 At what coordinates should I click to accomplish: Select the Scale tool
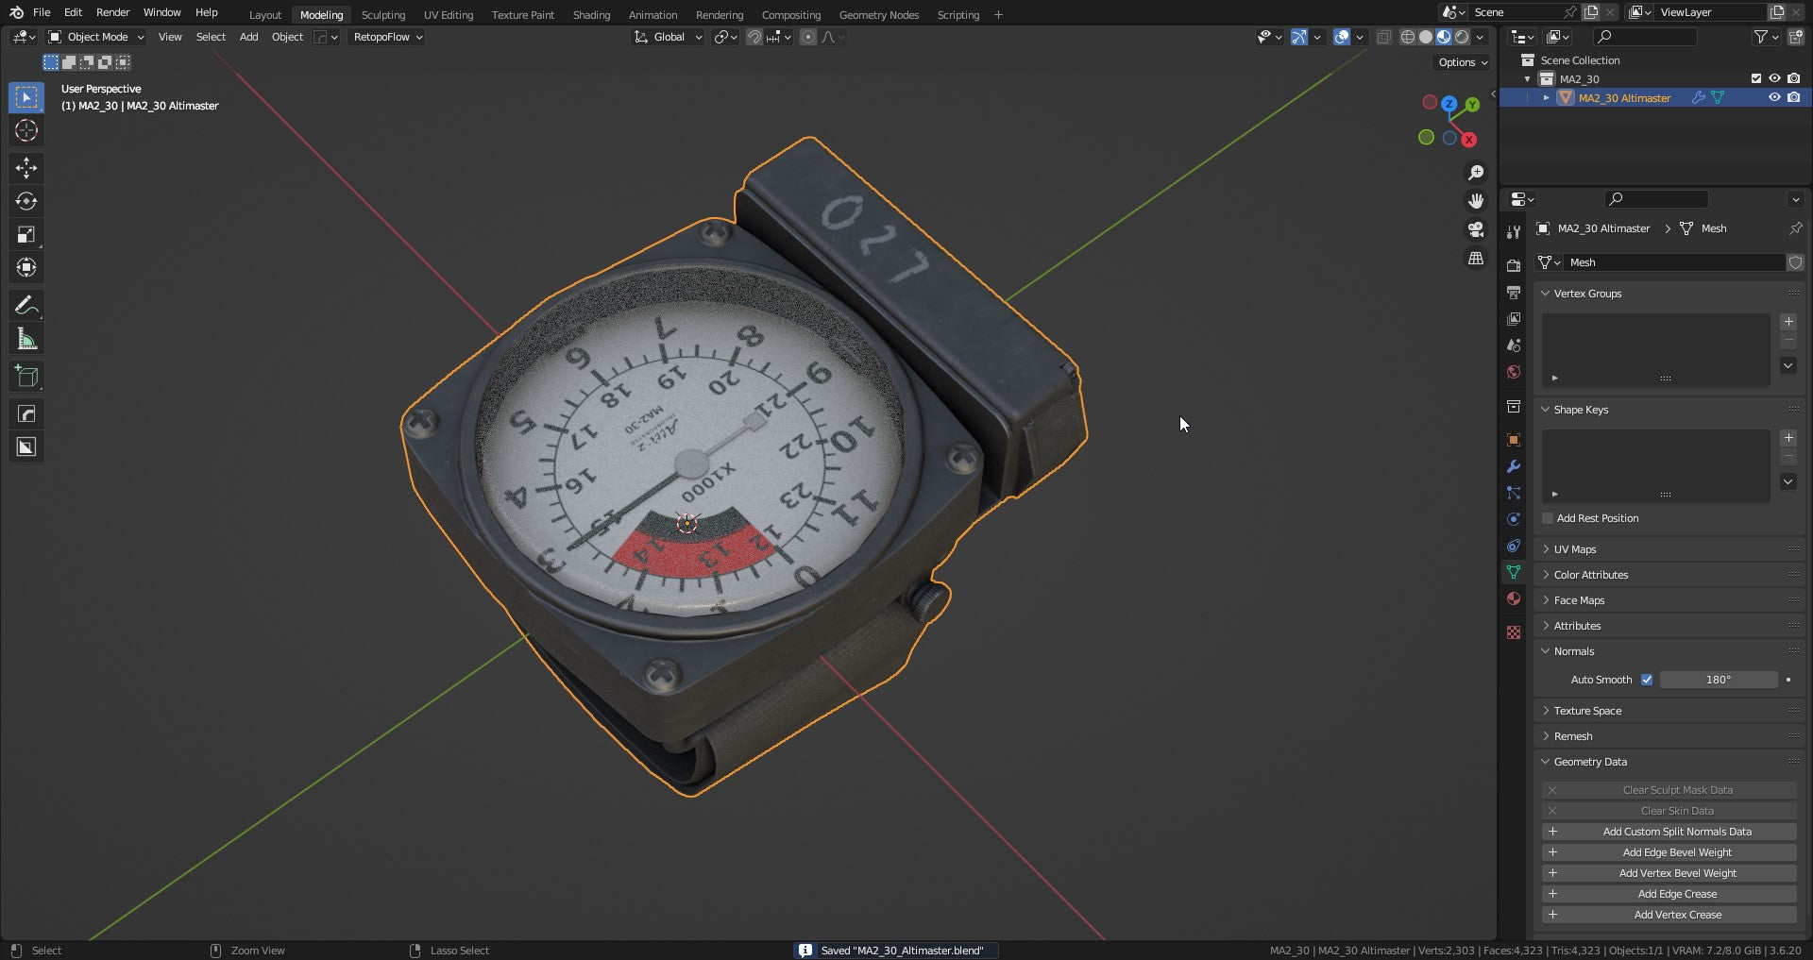[26, 234]
